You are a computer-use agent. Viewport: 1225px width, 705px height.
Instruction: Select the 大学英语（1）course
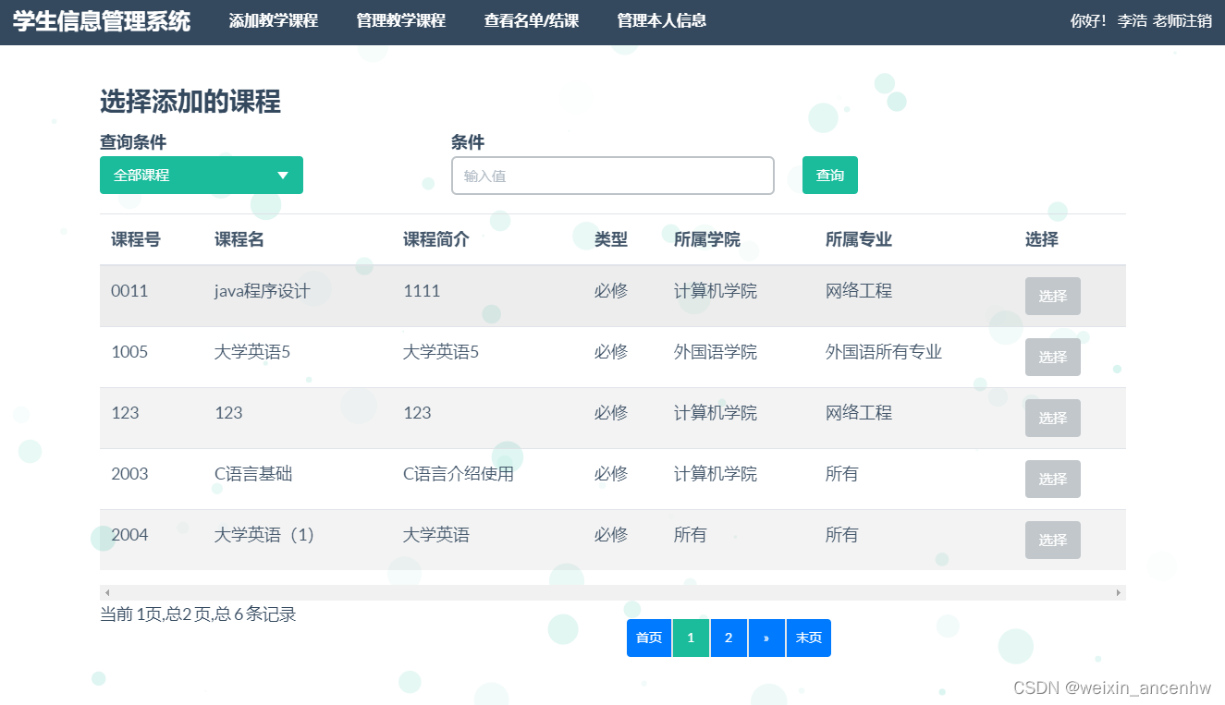pos(1052,540)
